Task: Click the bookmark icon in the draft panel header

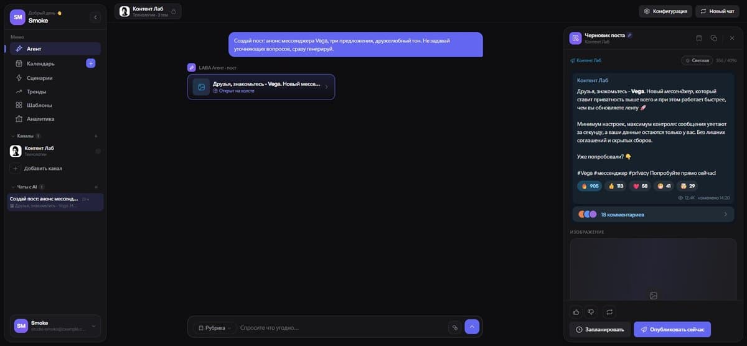Action: 699,38
